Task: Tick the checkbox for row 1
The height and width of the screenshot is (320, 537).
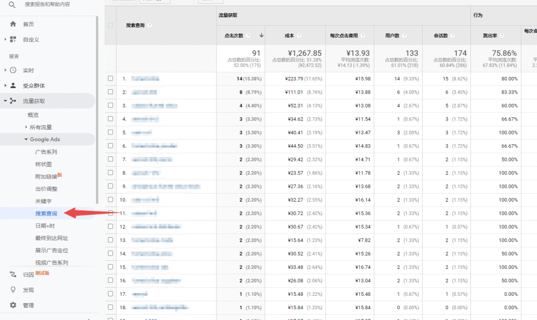Action: point(111,79)
